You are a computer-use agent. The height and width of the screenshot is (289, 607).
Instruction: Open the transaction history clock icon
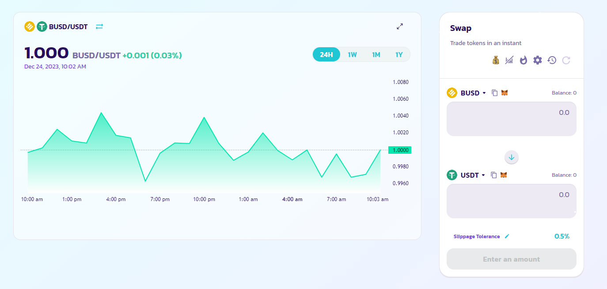(x=552, y=60)
